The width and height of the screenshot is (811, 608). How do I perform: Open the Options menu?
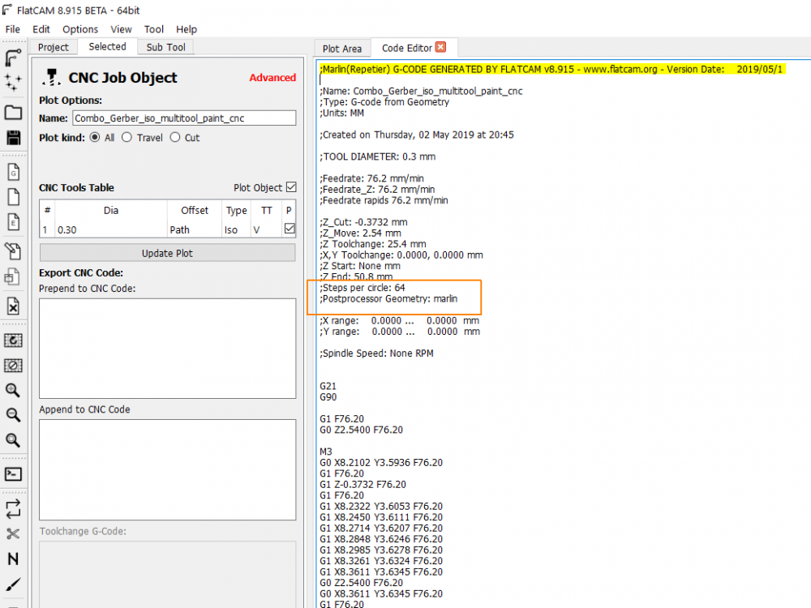click(80, 29)
